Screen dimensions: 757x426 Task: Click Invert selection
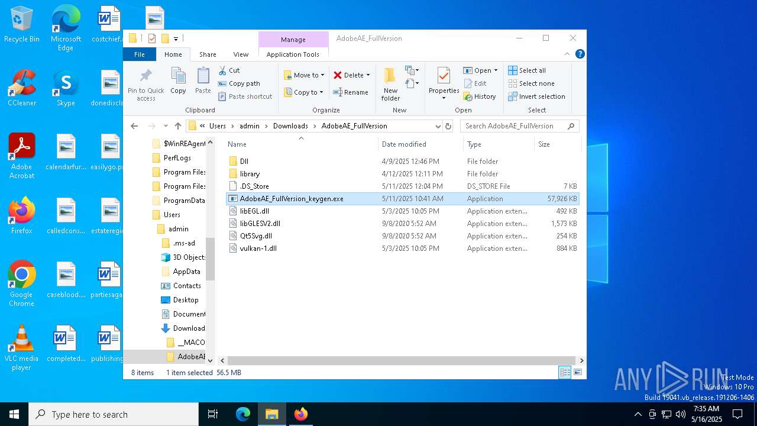point(536,96)
